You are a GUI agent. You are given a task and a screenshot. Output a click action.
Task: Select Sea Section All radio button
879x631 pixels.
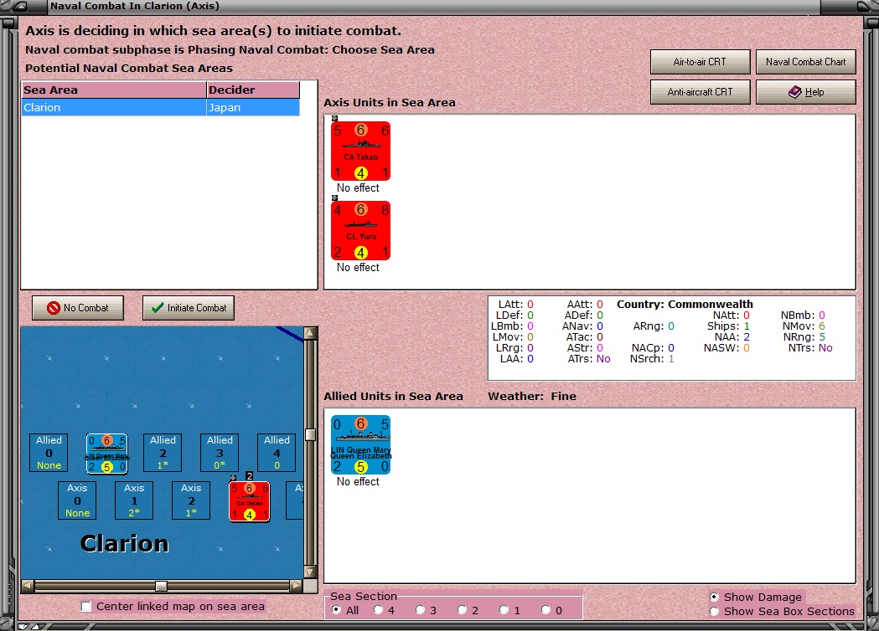click(x=336, y=610)
